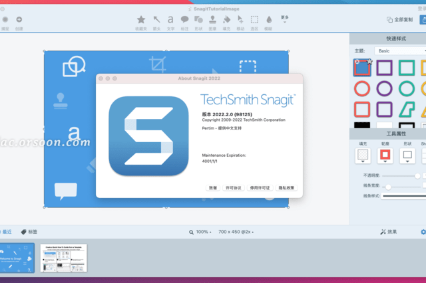Remove selected quick style via its x badge
Image resolution: width=426 pixels, height=283 pixels.
point(357,62)
